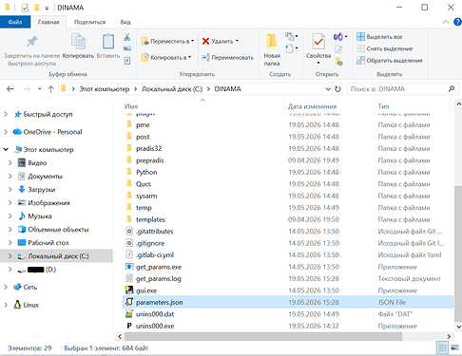Viewport: 462px width, 356px height.
Task: Click the Cut scissors icon
Action: (127, 37)
